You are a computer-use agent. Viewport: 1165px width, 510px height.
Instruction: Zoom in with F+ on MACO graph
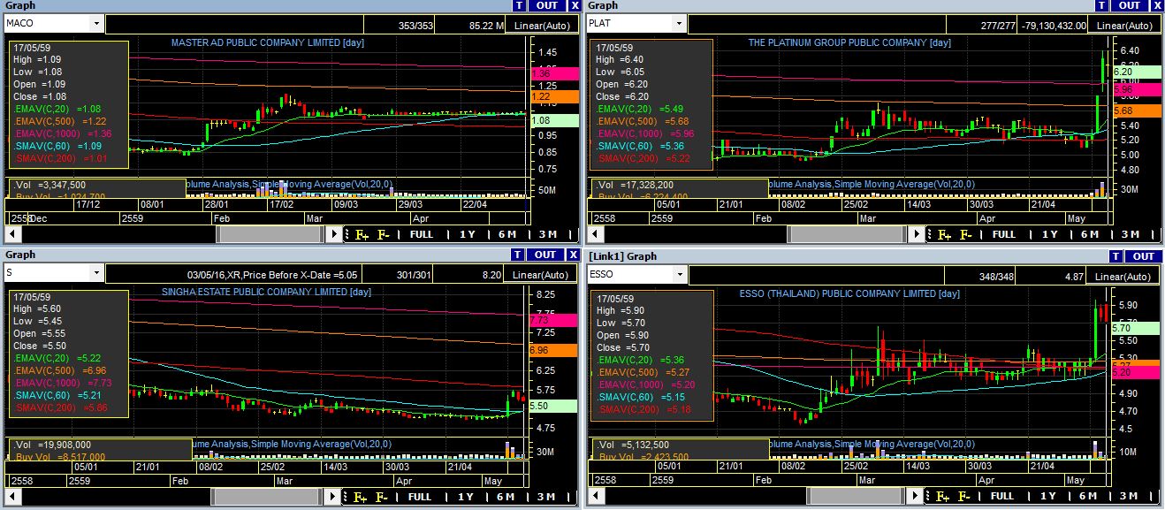[x=362, y=234]
